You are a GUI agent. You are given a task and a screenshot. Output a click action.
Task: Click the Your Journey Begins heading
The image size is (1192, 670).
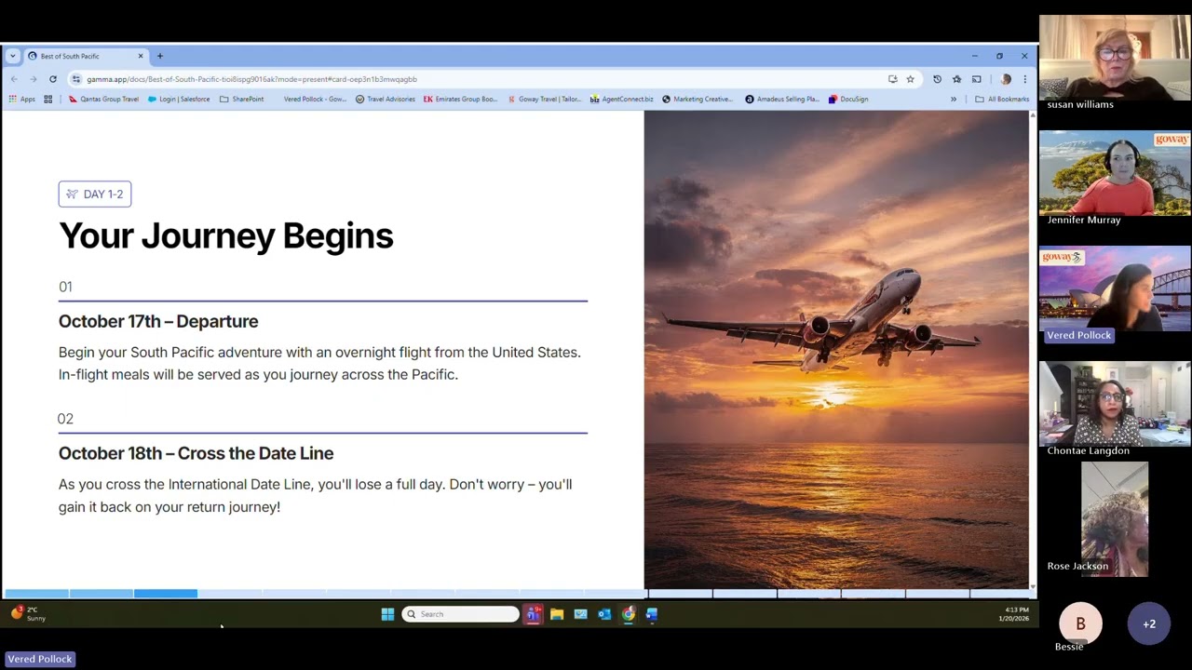tap(226, 235)
